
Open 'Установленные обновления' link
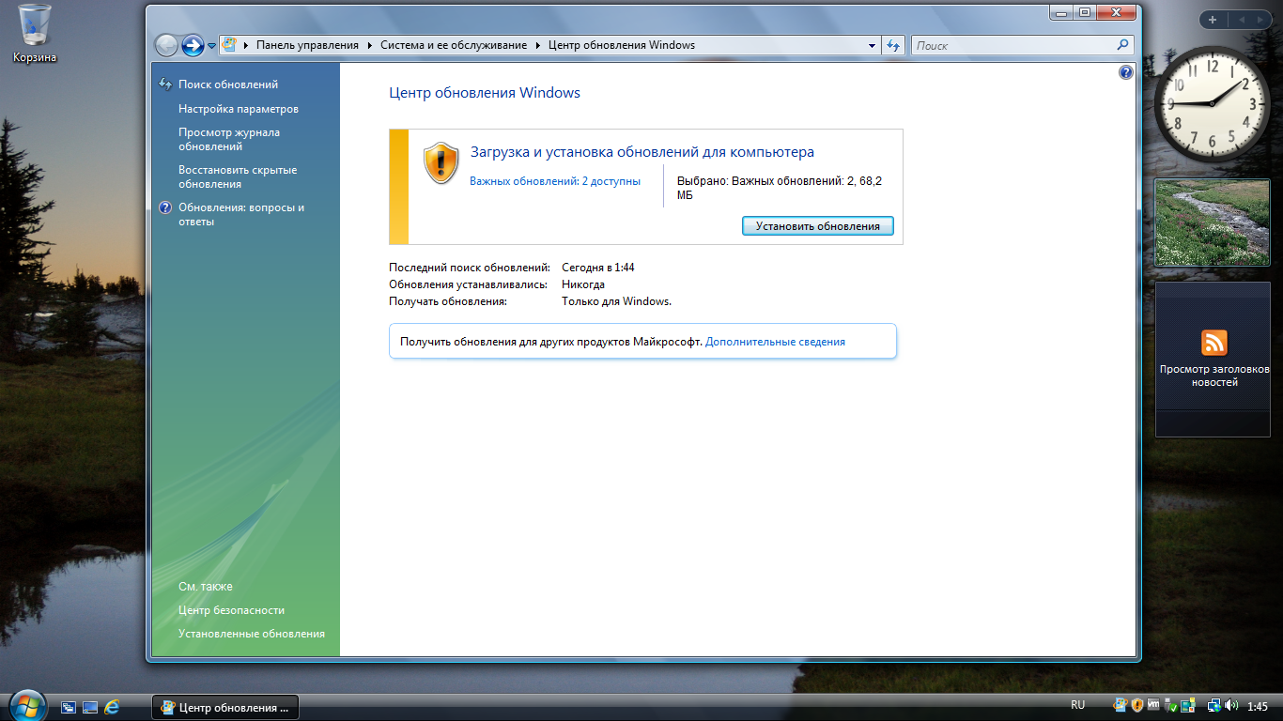tap(252, 634)
